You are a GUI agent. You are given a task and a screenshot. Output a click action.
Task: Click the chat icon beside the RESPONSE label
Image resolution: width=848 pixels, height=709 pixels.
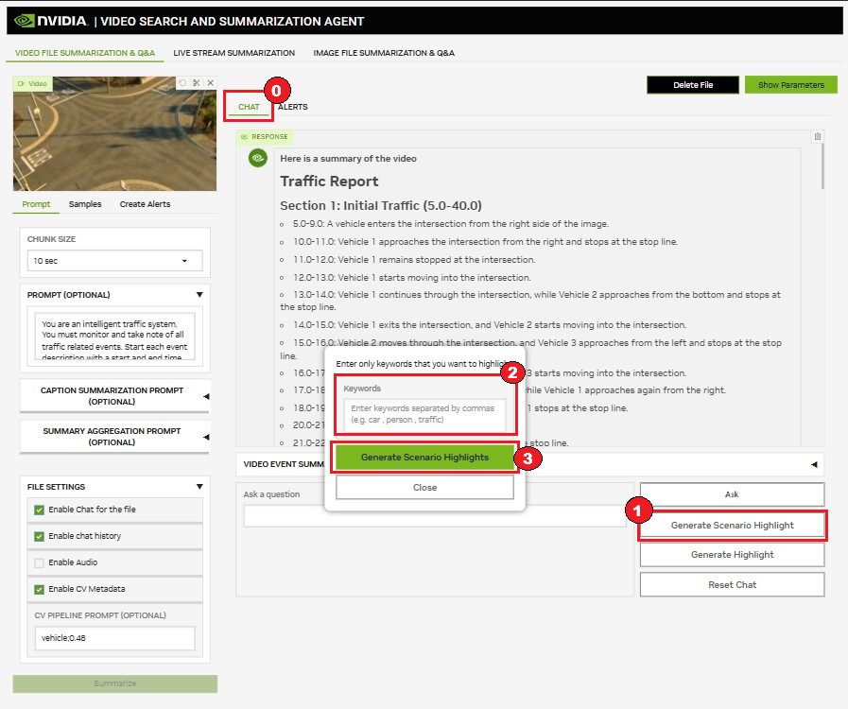(244, 136)
